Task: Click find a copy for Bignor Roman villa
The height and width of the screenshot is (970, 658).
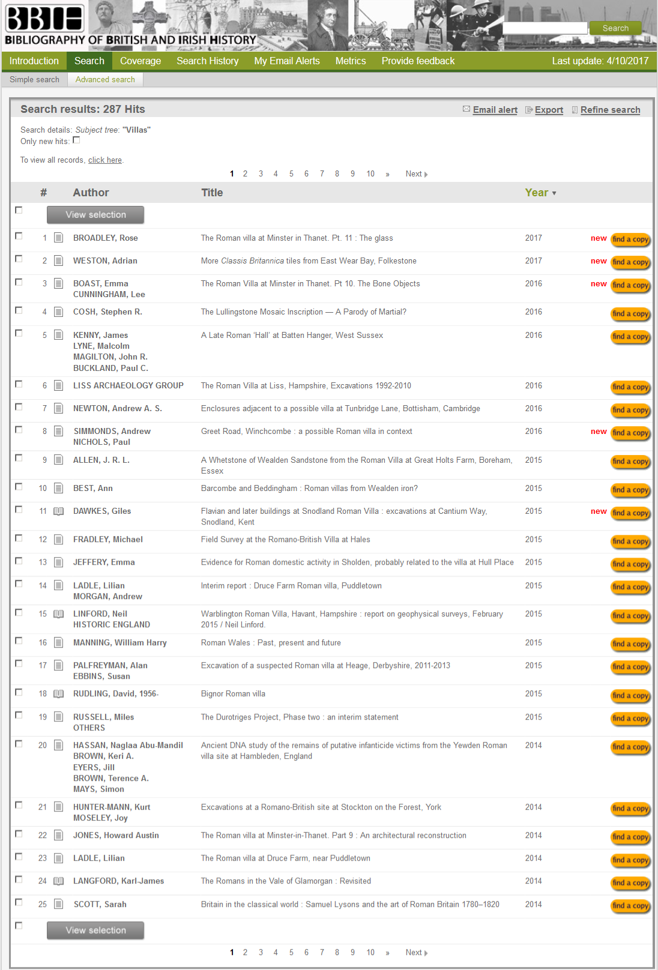Action: click(x=630, y=696)
